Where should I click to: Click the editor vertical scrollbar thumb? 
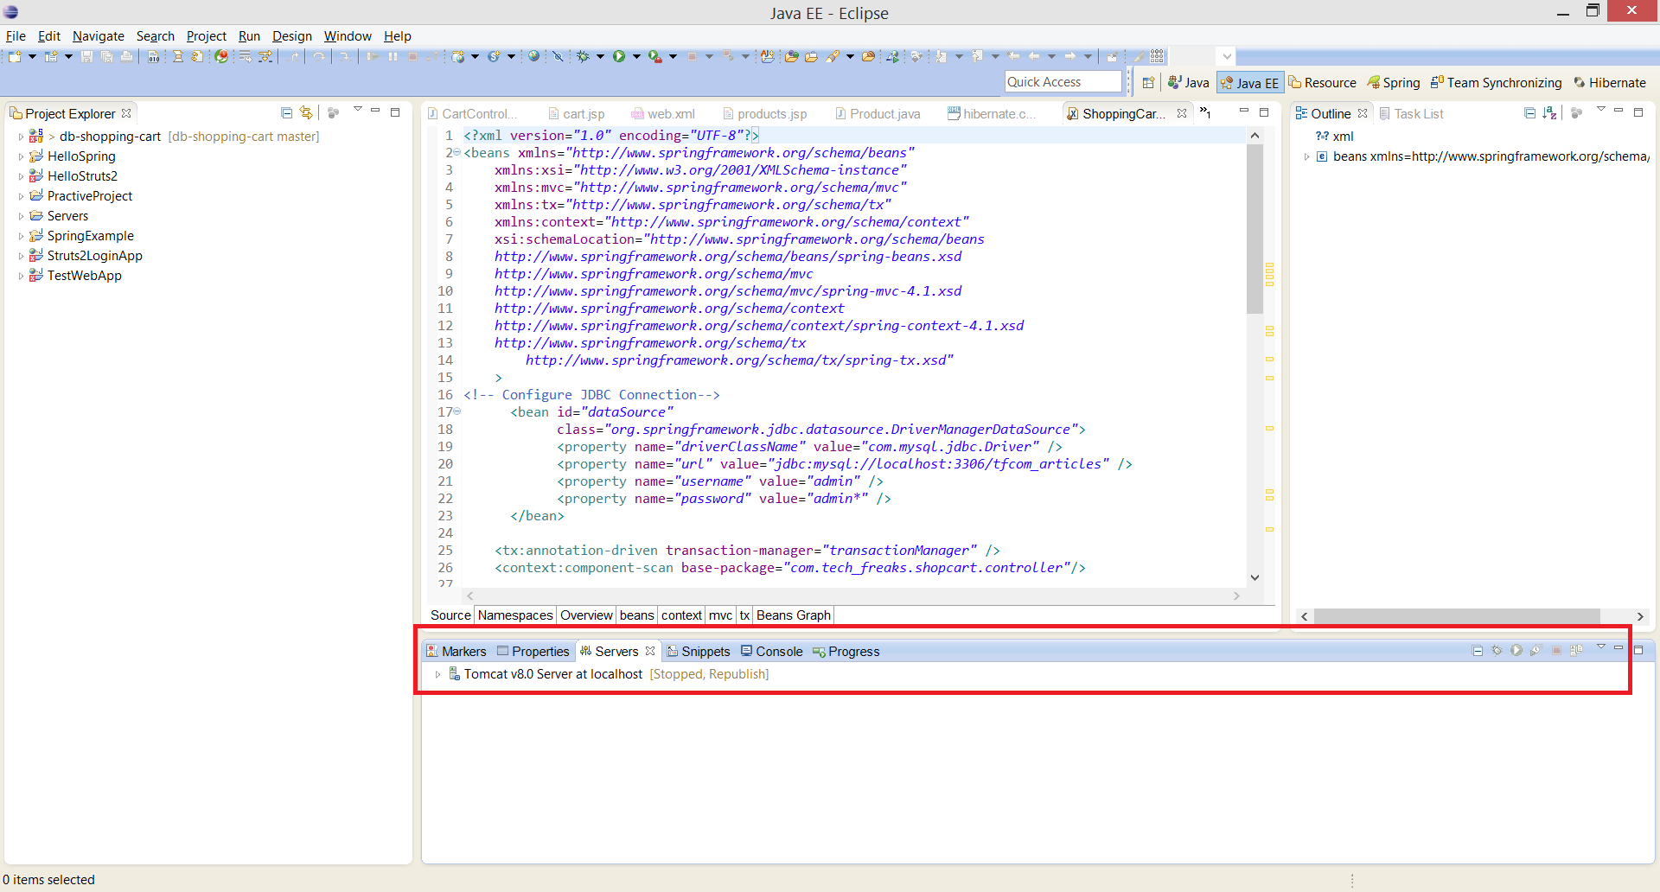[1255, 229]
